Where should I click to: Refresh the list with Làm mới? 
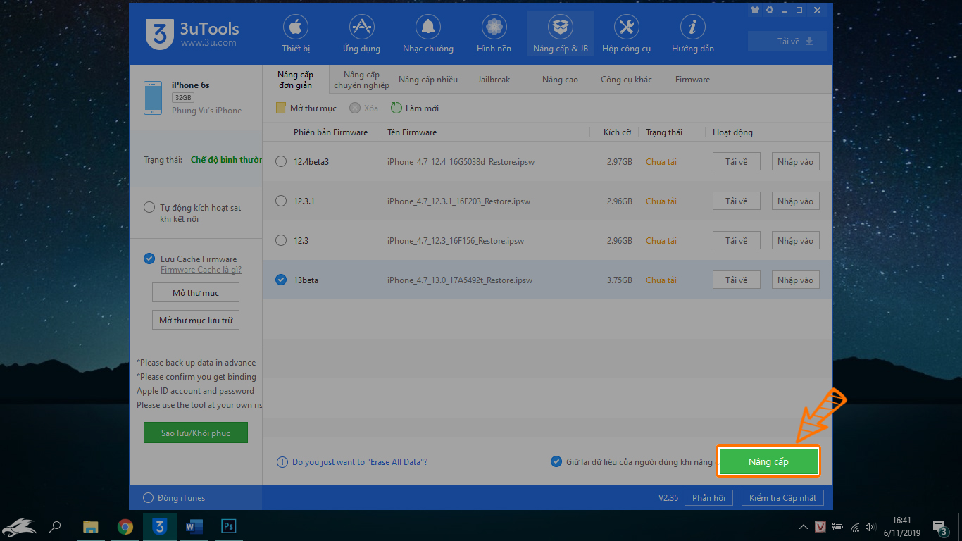click(415, 108)
